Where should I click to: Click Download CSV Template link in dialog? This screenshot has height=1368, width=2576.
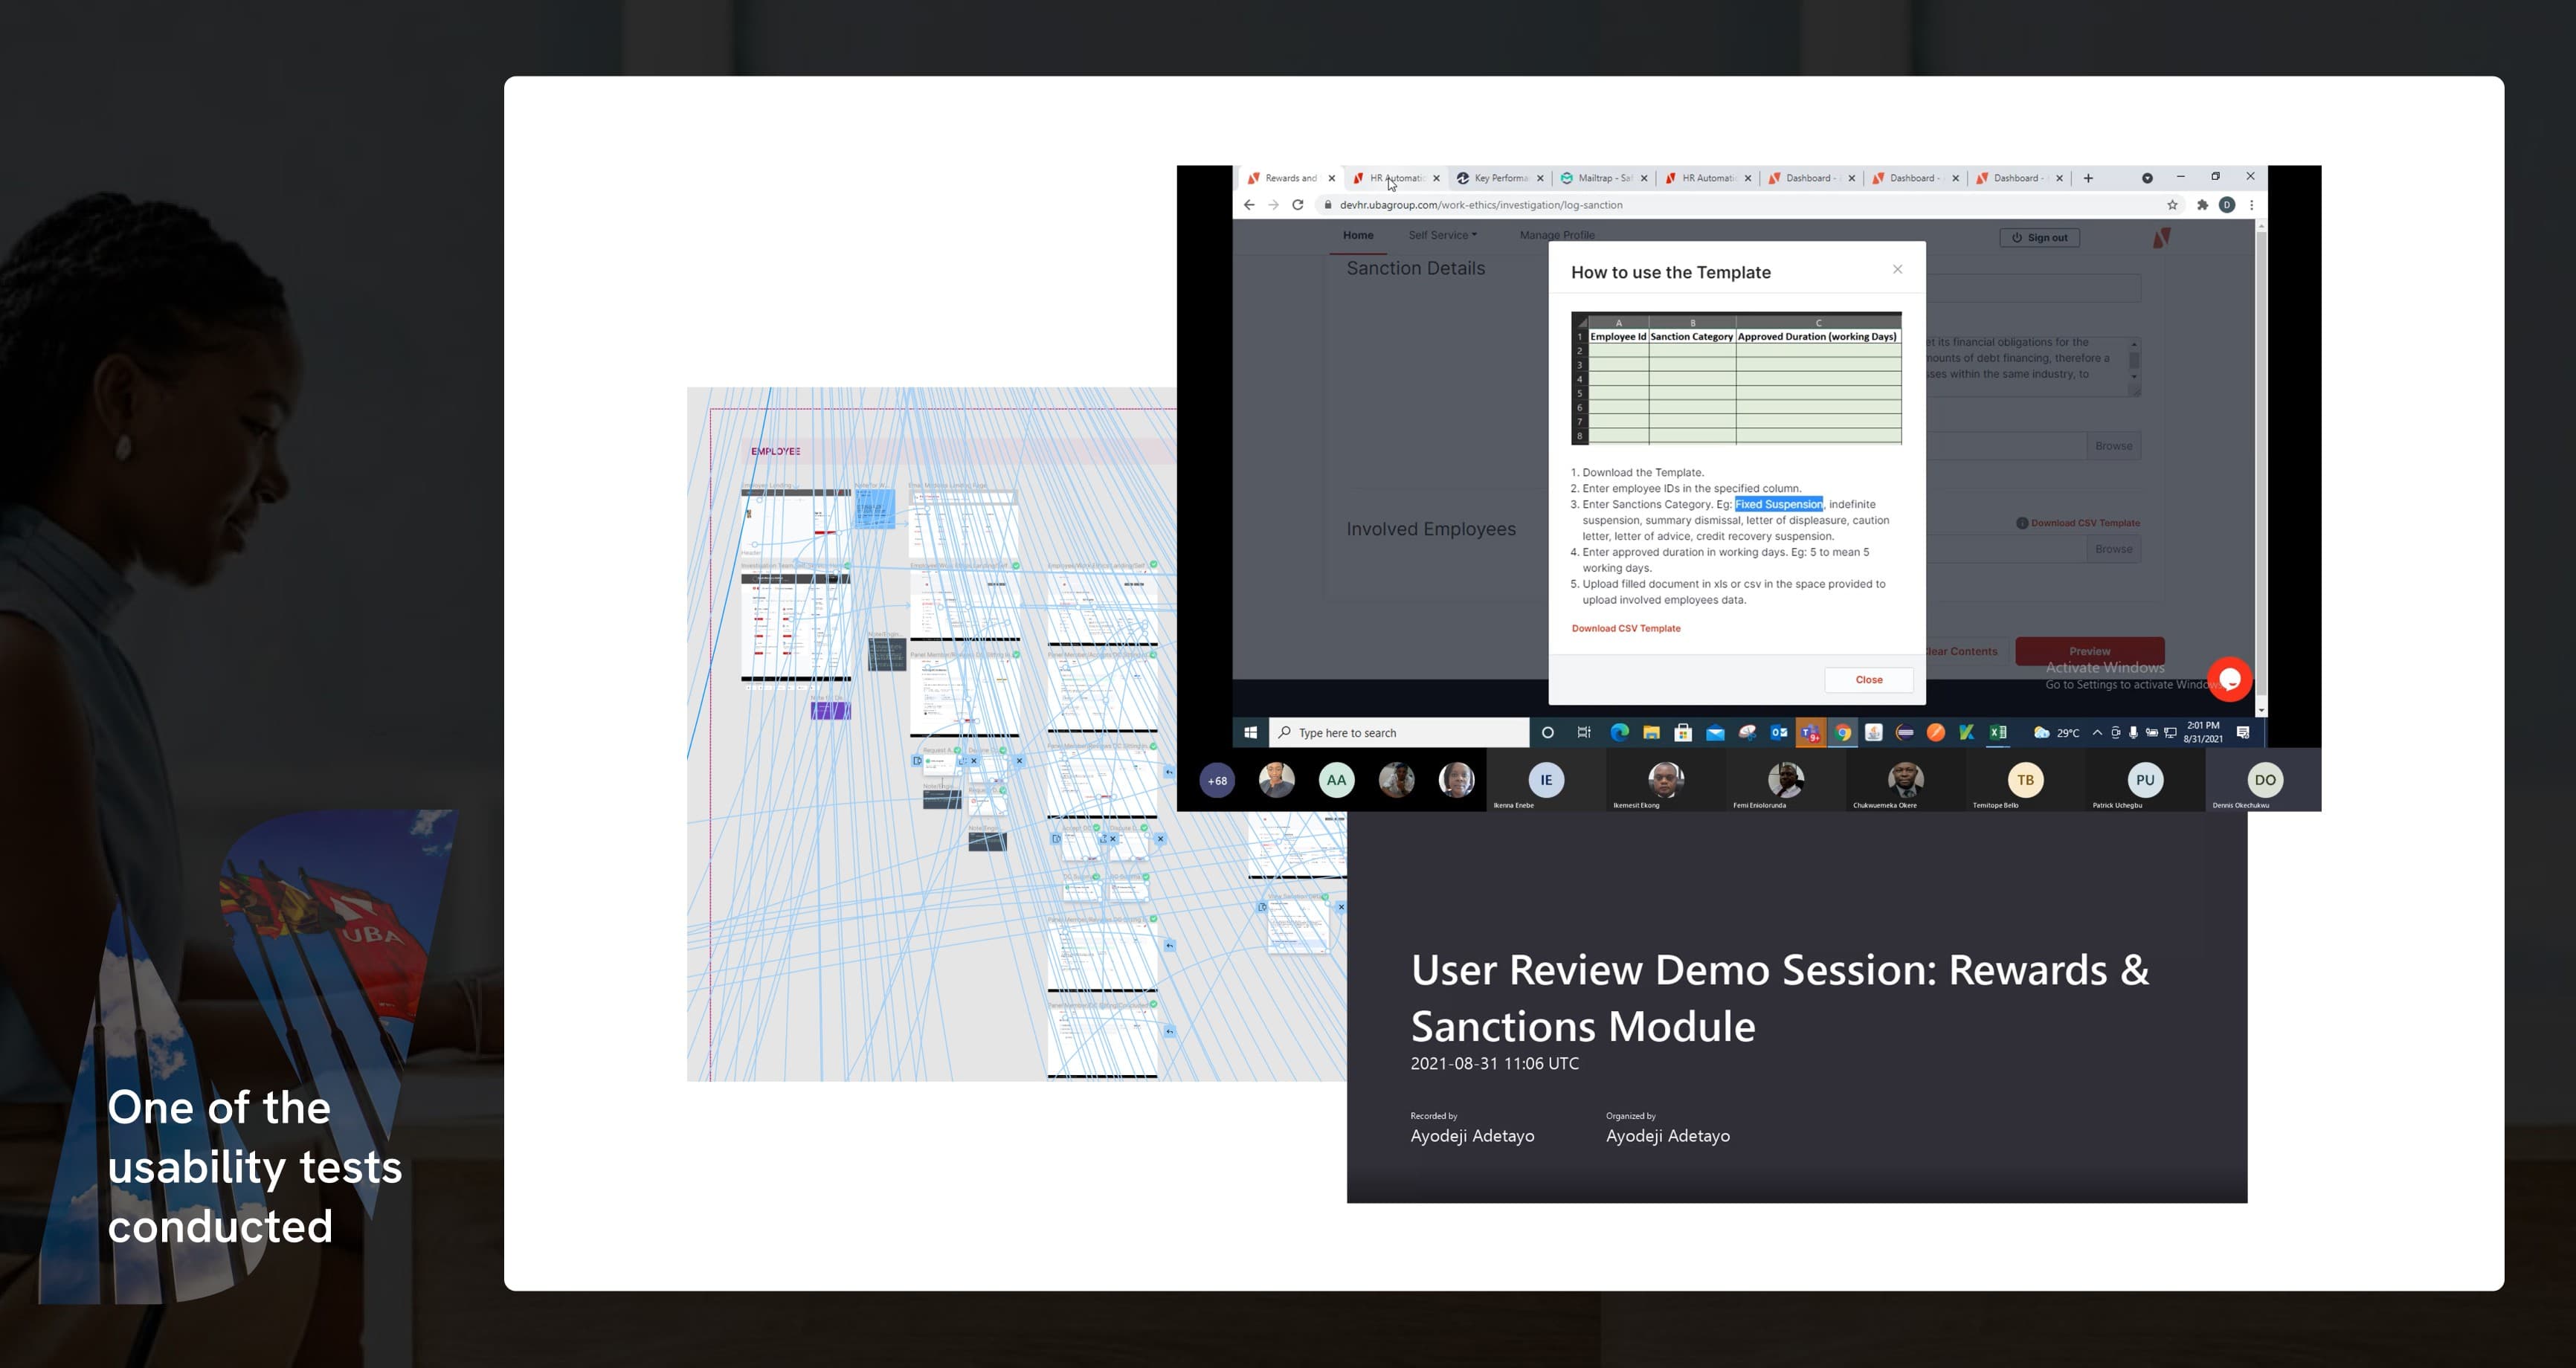1626,628
